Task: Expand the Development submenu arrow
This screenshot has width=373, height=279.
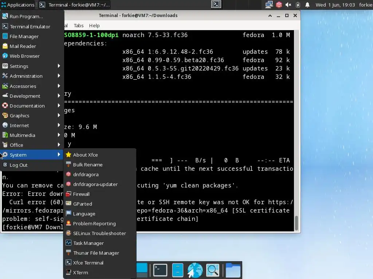Action: pyautogui.click(x=59, y=96)
